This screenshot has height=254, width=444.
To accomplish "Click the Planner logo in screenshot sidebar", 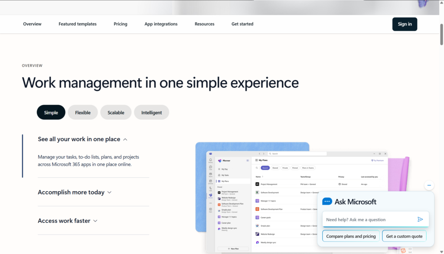I will (220, 161).
